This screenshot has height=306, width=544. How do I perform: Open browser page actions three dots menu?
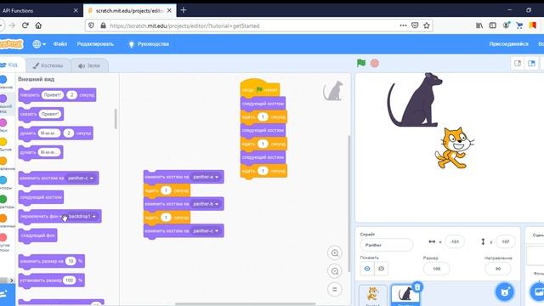point(403,25)
